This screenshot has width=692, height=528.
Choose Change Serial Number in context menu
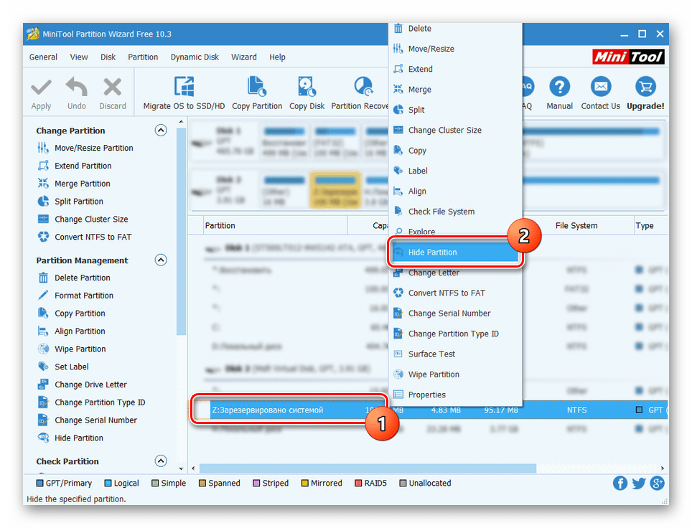tap(455, 313)
